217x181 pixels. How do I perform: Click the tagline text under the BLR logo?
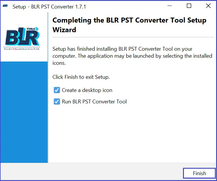[22, 49]
